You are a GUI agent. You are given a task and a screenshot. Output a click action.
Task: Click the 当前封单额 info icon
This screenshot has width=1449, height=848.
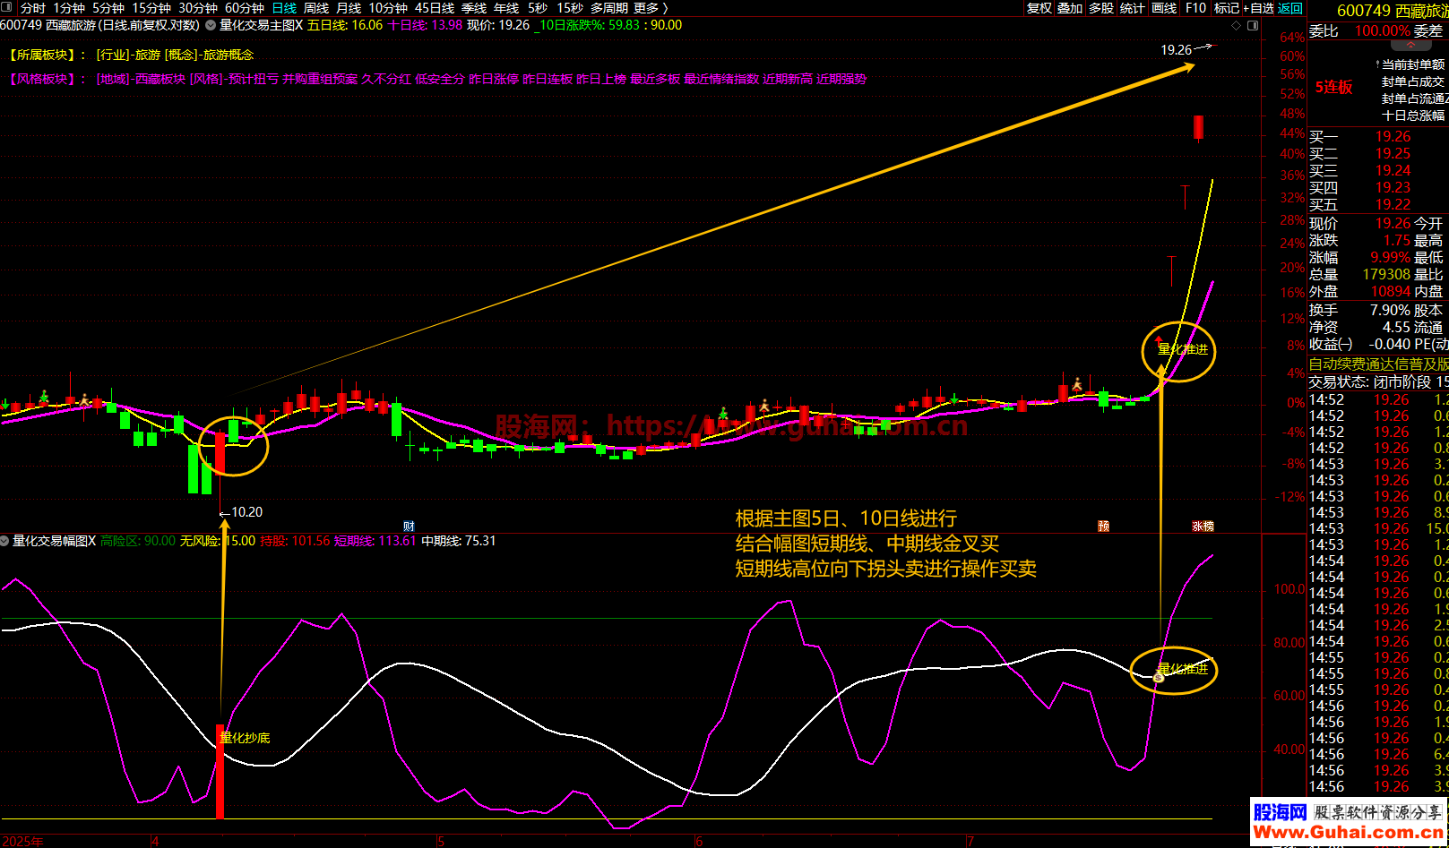pos(1378,64)
